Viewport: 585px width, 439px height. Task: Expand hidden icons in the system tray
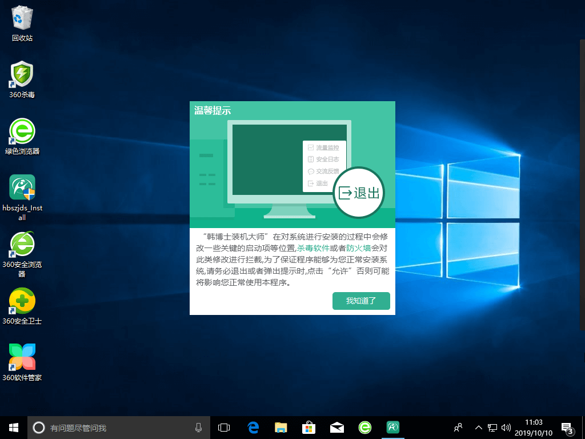point(478,427)
